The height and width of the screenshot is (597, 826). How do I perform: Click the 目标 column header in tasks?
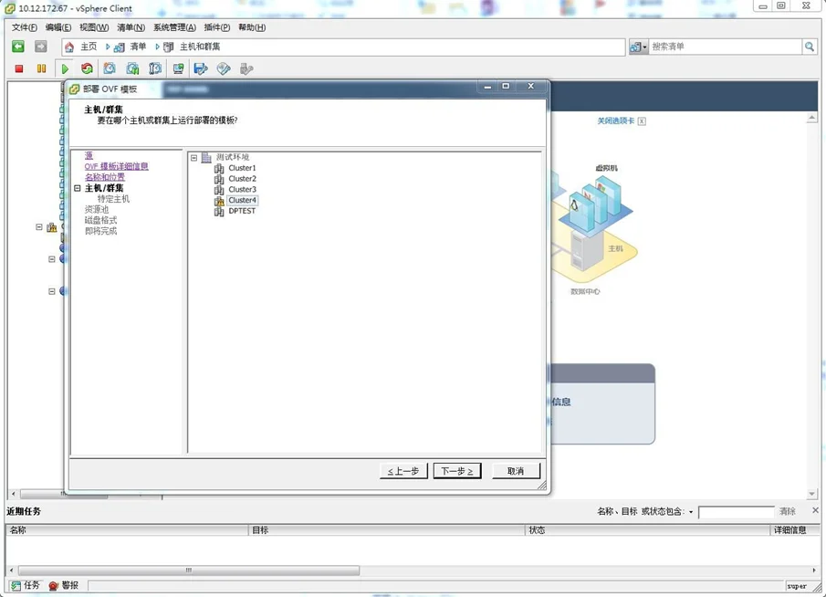(387, 530)
